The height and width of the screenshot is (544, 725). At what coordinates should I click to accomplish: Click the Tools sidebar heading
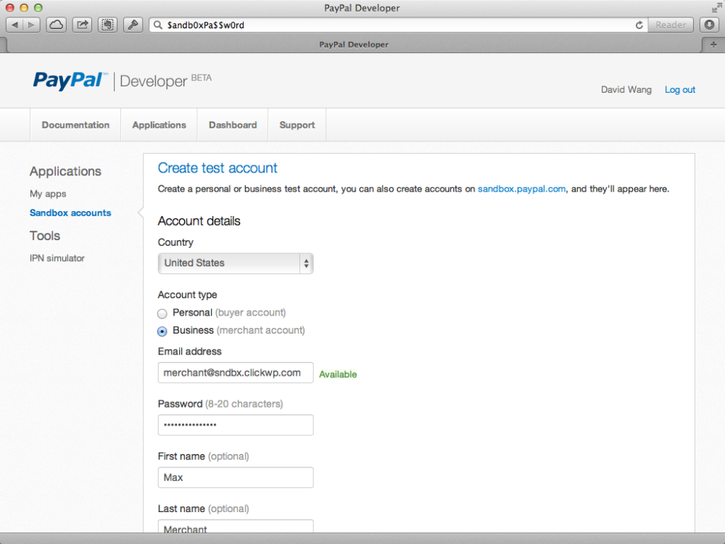coord(45,236)
